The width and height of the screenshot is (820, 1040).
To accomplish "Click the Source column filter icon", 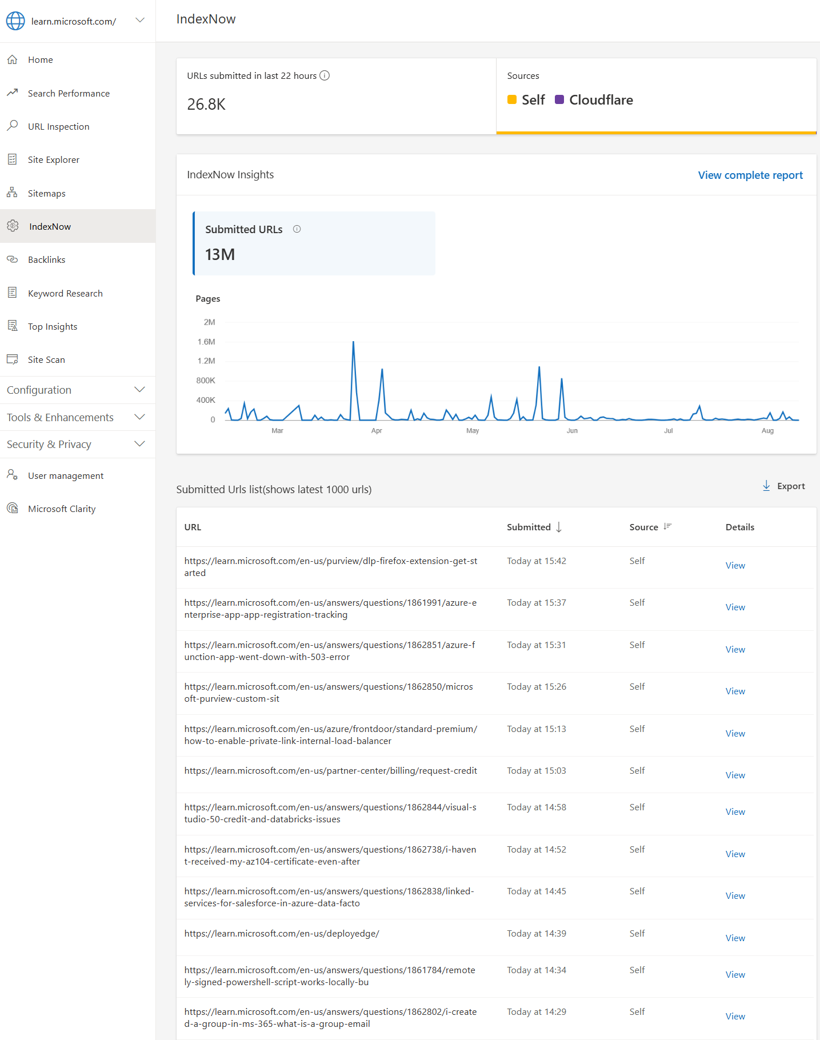I will [x=667, y=526].
